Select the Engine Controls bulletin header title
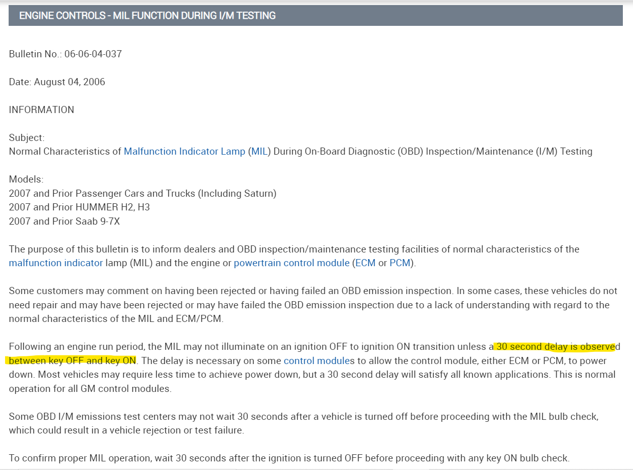Screen dimensions: 633x470 click(147, 16)
